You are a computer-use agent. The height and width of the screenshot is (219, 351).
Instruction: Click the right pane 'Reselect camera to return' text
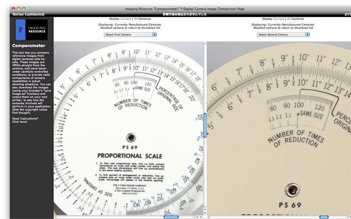click(283, 28)
